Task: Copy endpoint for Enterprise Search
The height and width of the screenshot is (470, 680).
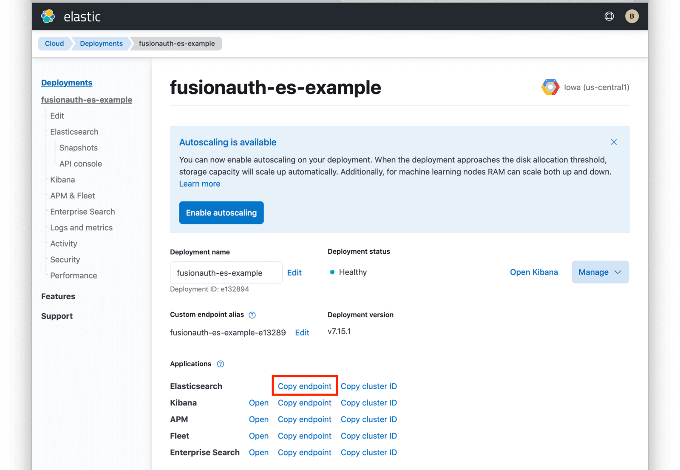Action: pos(305,452)
